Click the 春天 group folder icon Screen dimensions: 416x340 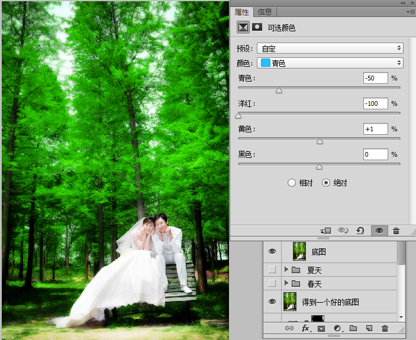pos(296,284)
